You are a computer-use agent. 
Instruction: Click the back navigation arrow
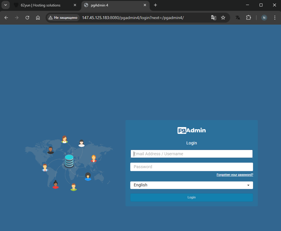pyautogui.click(x=6, y=18)
